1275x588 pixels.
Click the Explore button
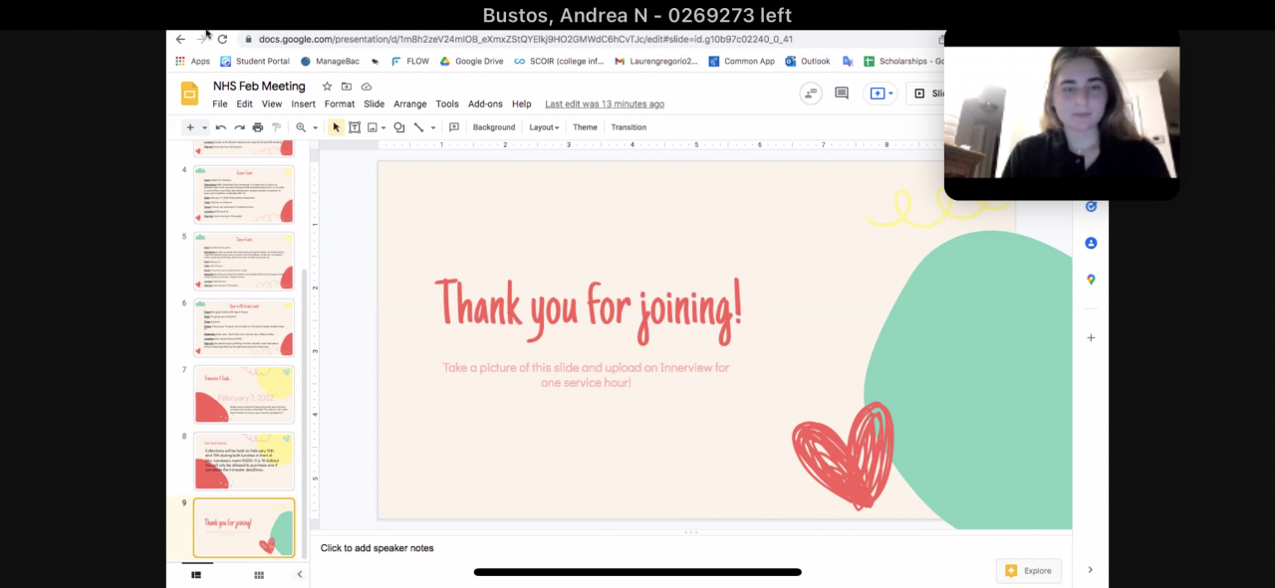[1028, 570]
